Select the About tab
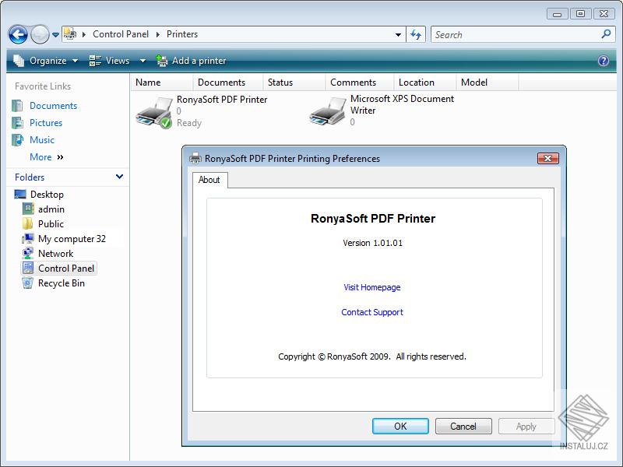Image resolution: width=623 pixels, height=467 pixels. pos(209,180)
